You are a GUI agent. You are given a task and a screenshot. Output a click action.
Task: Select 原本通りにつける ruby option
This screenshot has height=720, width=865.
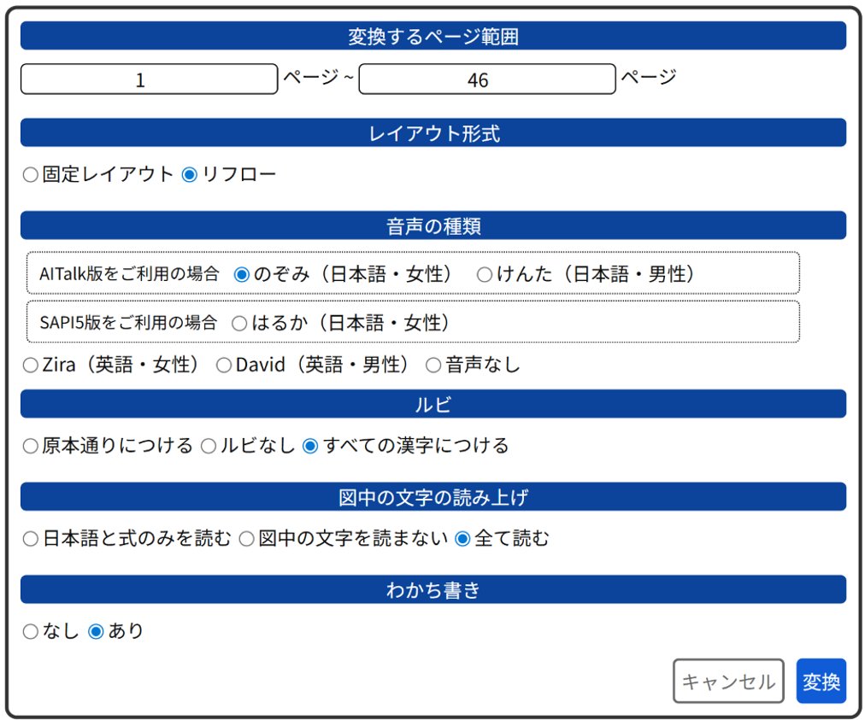tap(31, 446)
